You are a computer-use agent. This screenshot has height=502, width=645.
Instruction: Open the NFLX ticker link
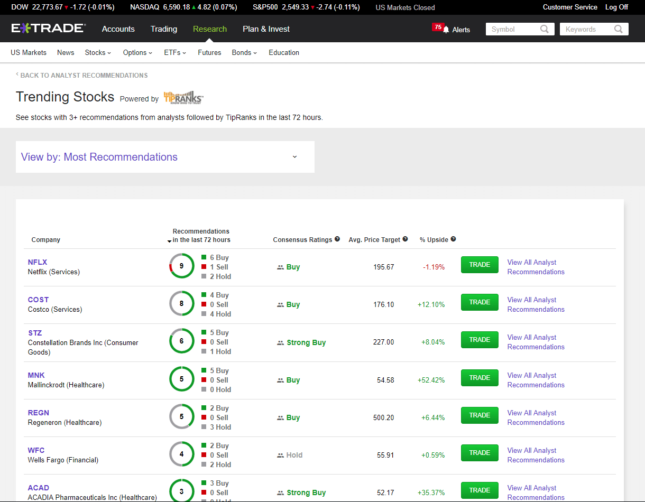[38, 262]
